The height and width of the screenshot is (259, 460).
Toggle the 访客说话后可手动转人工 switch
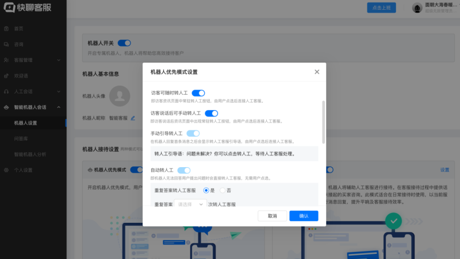click(x=211, y=113)
